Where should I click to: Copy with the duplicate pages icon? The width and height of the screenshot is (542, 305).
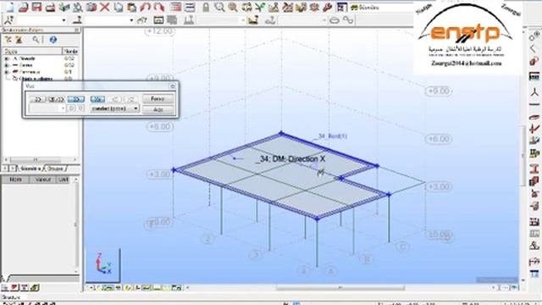[x=119, y=7]
